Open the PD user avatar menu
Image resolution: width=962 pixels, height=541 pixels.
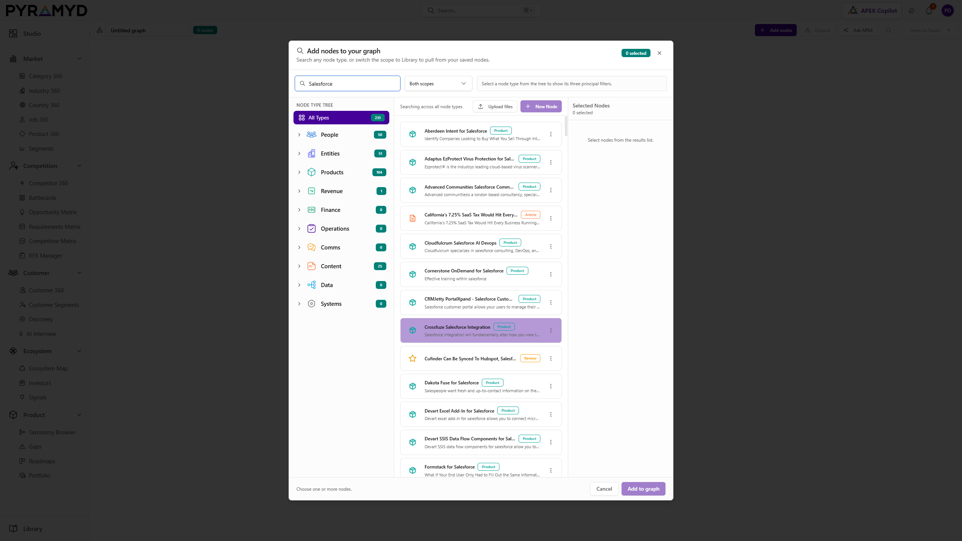click(948, 11)
